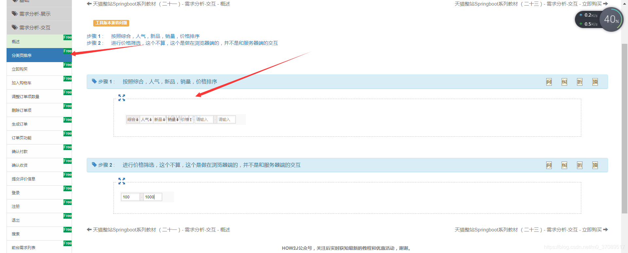Open the top next chapter link (二十三) 立即购买
The image size is (628, 253).
(x=528, y=4)
